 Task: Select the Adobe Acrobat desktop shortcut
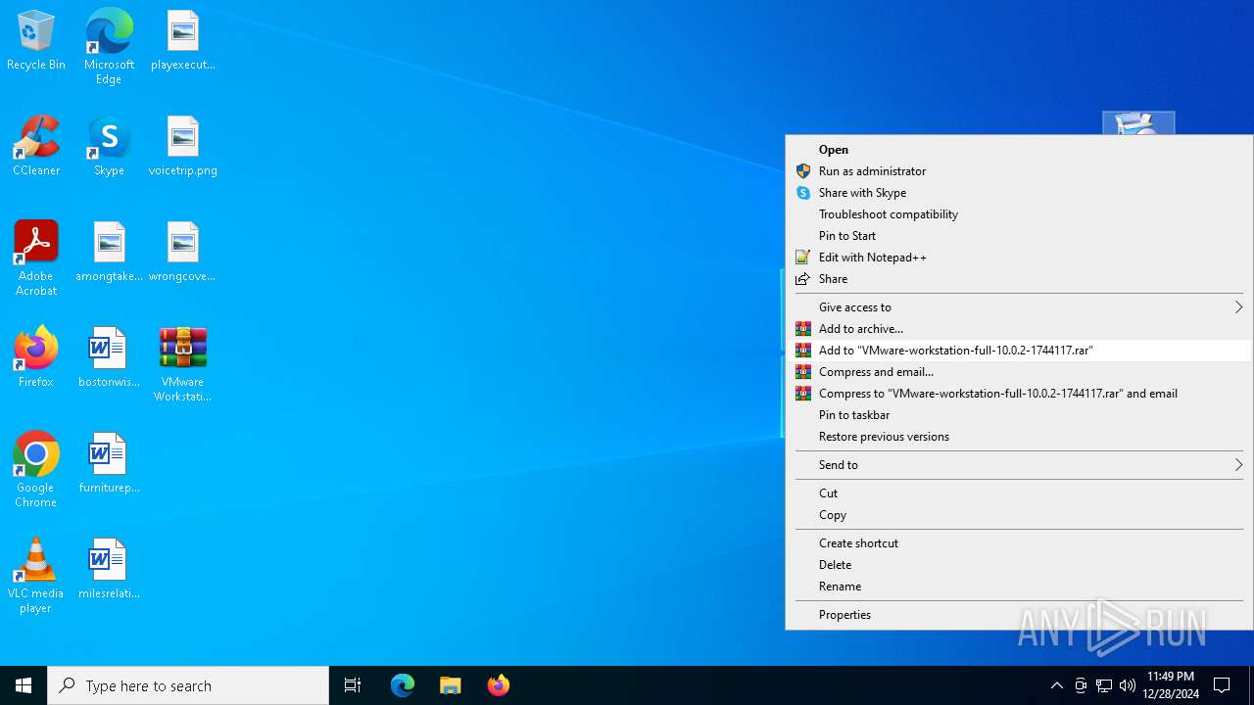[x=36, y=258]
